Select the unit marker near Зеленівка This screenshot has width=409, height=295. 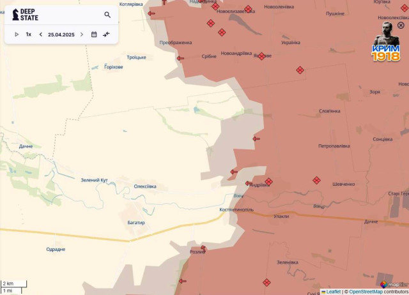pyautogui.click(x=266, y=282)
